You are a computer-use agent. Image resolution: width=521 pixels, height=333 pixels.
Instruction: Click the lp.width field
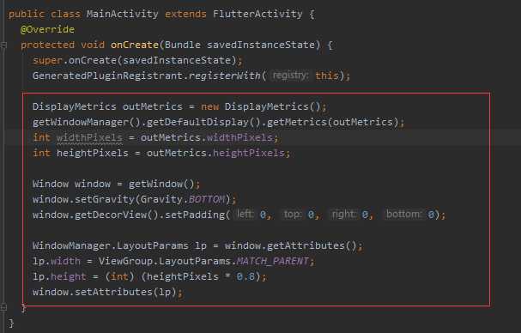(x=57, y=261)
